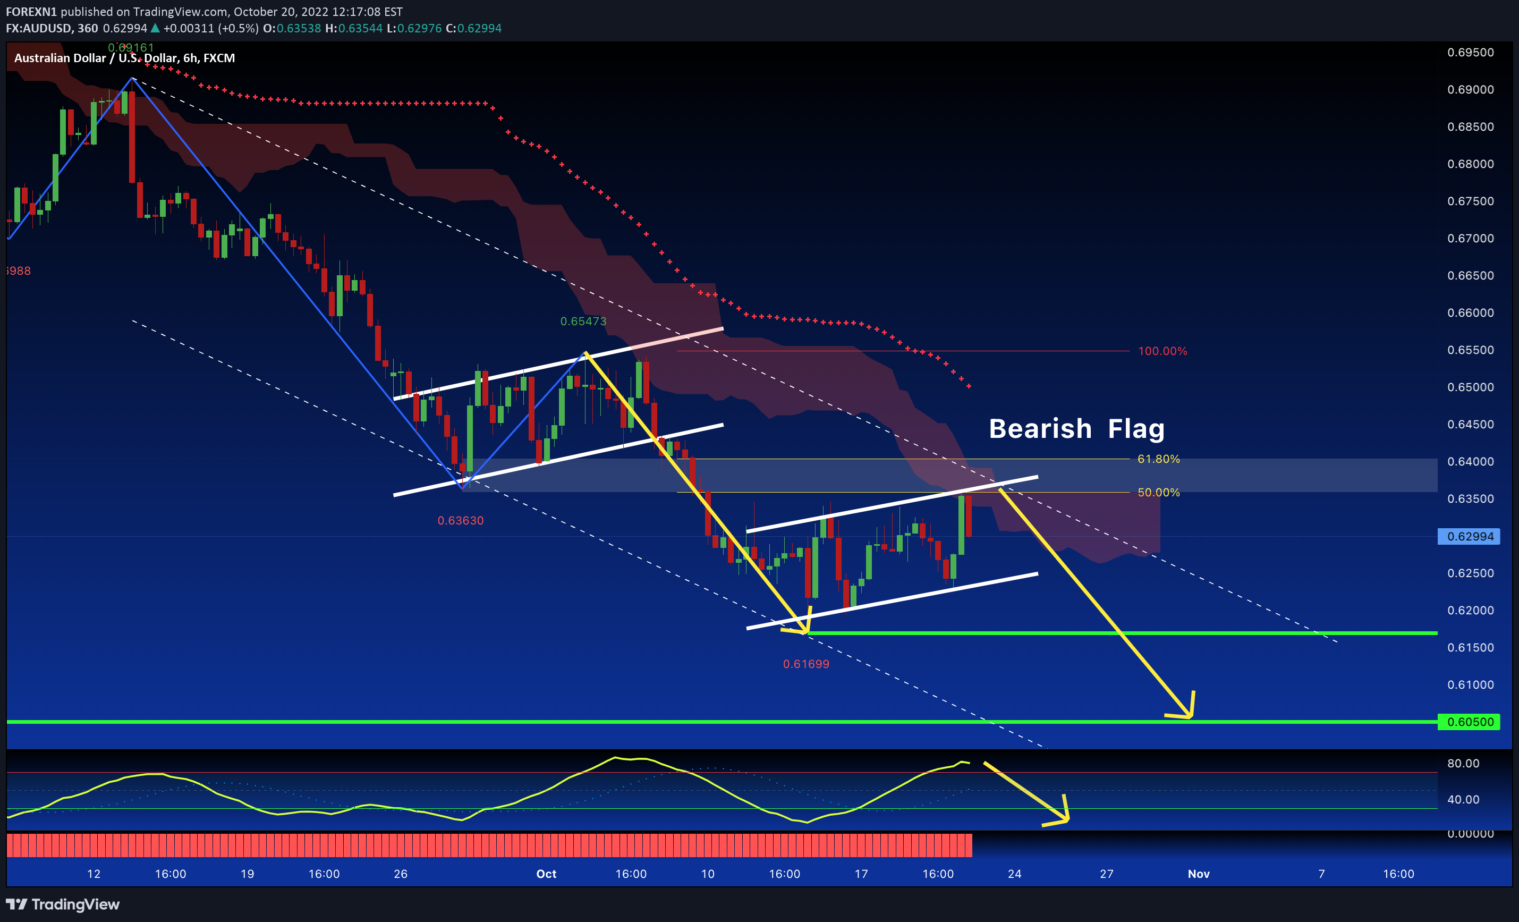The height and width of the screenshot is (922, 1519).
Task: Click the 'H:0.63544' high value in header
Action: 354,28
